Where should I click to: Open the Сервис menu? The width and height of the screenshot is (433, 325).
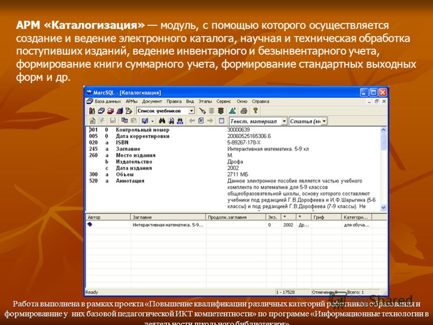(x=224, y=101)
